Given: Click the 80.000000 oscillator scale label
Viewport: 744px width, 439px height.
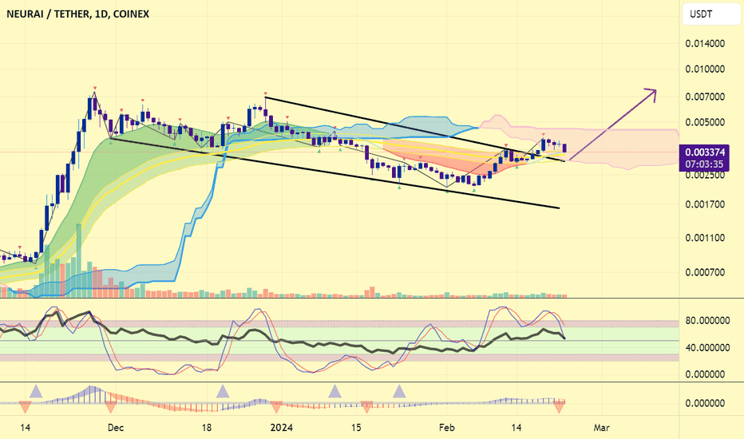Looking at the screenshot, I should pos(707,321).
